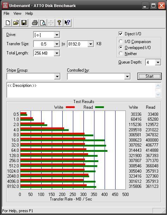Open the View menu

point(17,13)
